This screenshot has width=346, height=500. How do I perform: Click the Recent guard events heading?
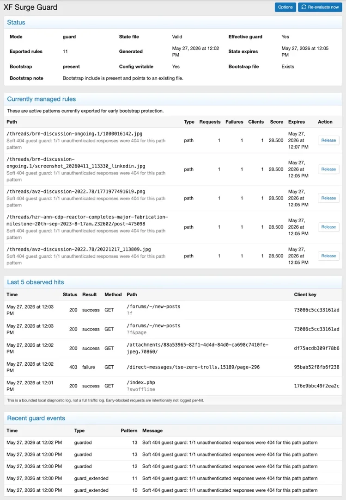(x=36, y=419)
